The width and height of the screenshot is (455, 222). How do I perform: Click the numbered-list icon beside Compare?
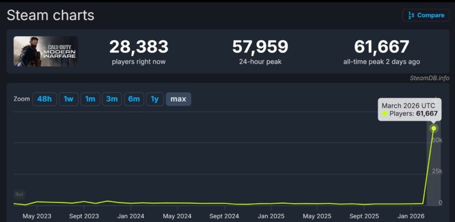411,16
